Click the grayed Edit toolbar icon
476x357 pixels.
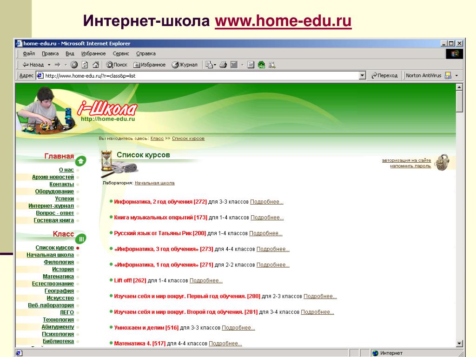coord(234,65)
